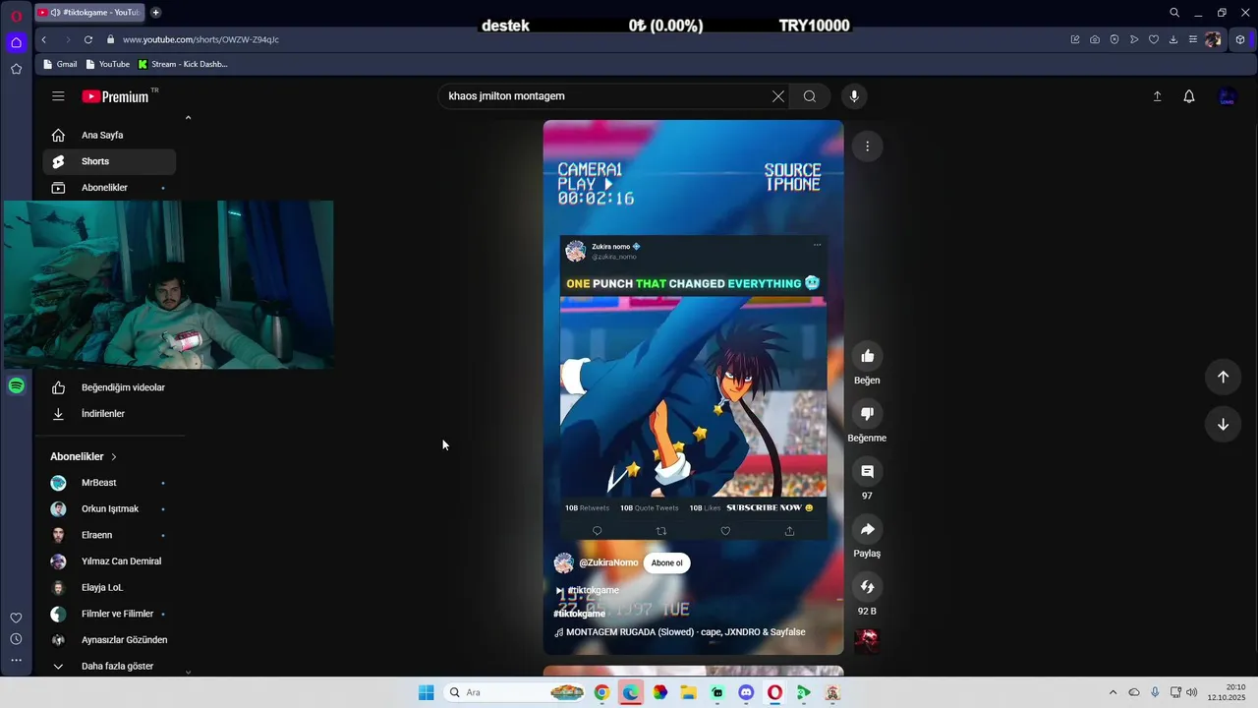Add page to bookmarks heart icon
Viewport: 1258px width, 708px height.
(1154, 39)
